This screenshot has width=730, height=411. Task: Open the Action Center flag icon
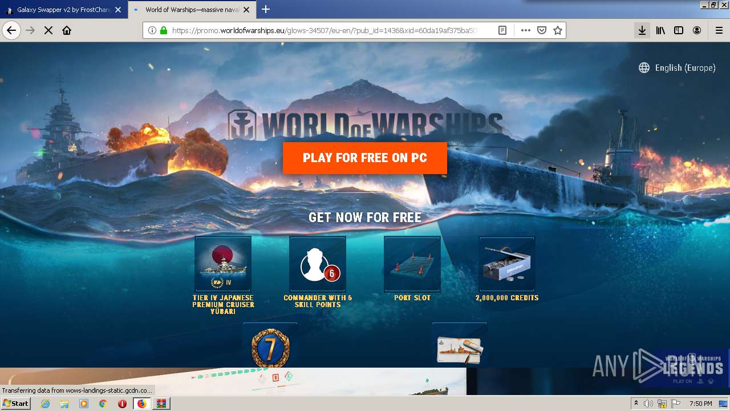(675, 404)
